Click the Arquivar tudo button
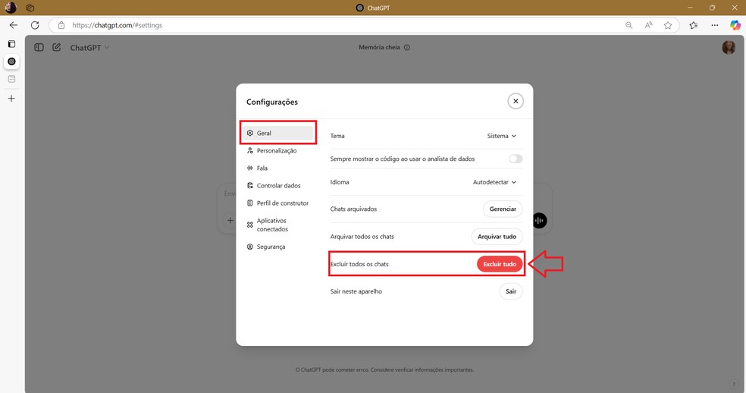 tap(497, 236)
